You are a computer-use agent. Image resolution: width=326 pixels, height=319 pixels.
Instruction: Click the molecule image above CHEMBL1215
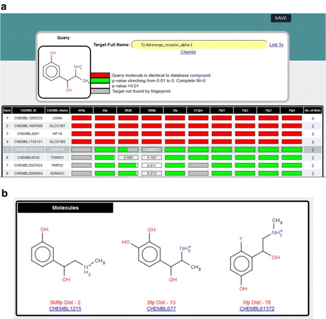pos(68,255)
